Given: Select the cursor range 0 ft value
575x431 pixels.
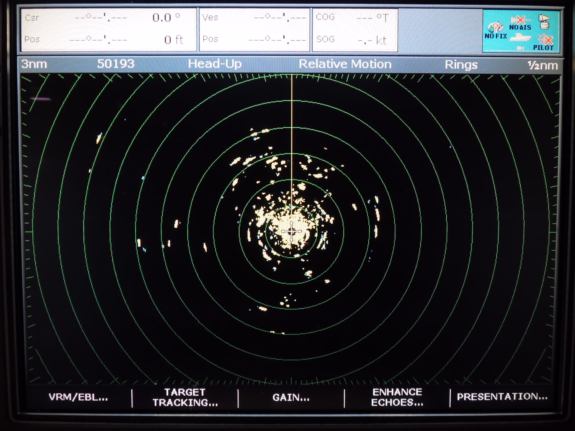Looking at the screenshot, I should pos(174,40).
